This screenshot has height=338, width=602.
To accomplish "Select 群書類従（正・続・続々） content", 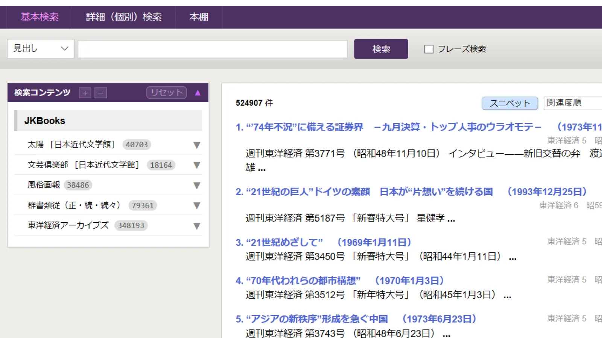I will coord(74,205).
